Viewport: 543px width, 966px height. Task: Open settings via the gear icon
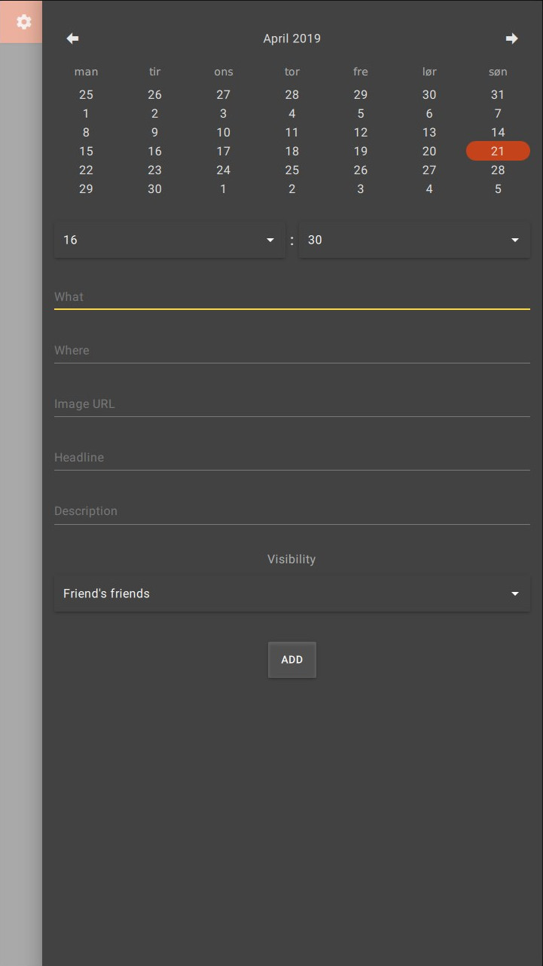(x=23, y=22)
